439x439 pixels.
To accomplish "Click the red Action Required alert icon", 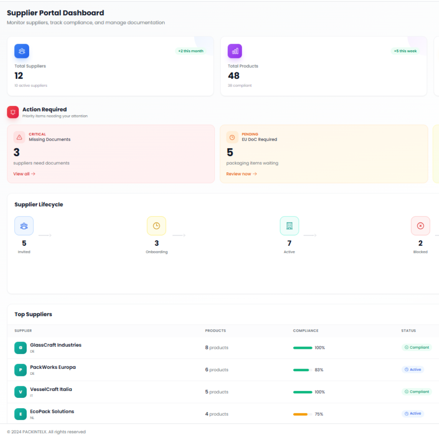I will pos(13,112).
